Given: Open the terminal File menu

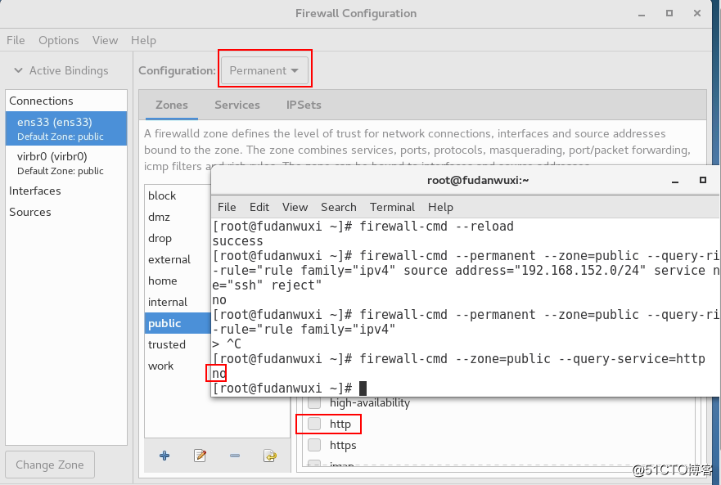Looking at the screenshot, I should coord(227,208).
